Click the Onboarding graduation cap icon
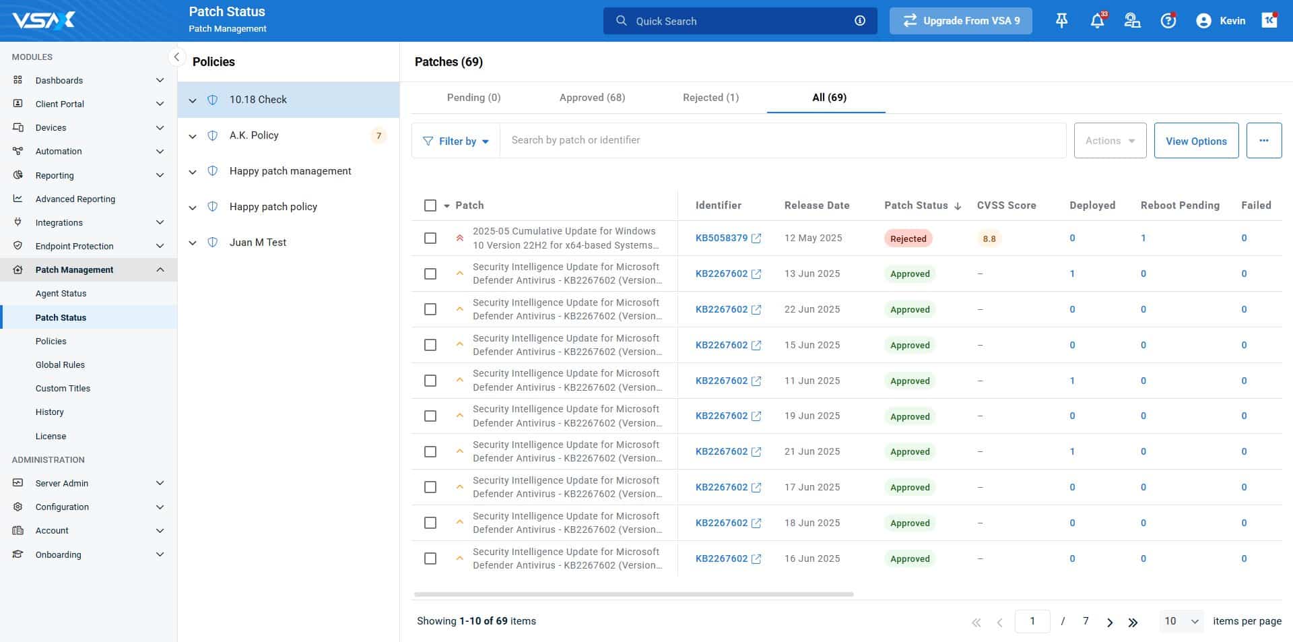This screenshot has height=642, width=1293. coord(18,554)
